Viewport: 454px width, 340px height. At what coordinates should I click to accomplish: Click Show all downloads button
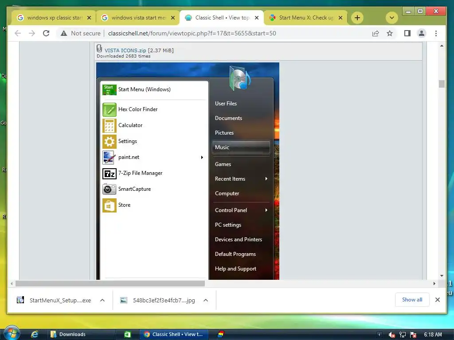[x=412, y=300]
